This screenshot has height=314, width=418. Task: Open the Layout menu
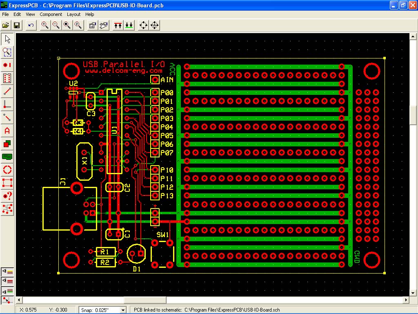(x=73, y=14)
